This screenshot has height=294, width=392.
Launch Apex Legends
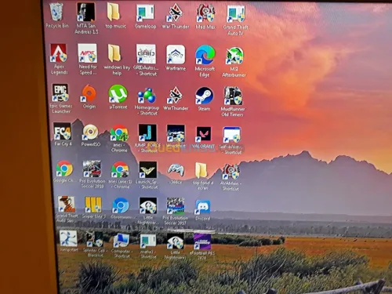[x=59, y=53]
